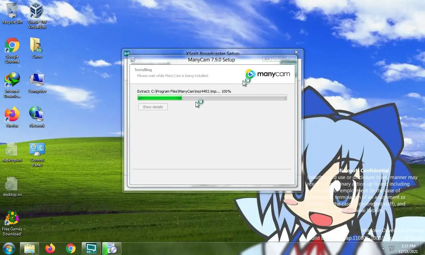
Task: Select the upper desktop.ini file
Action: click(12, 152)
